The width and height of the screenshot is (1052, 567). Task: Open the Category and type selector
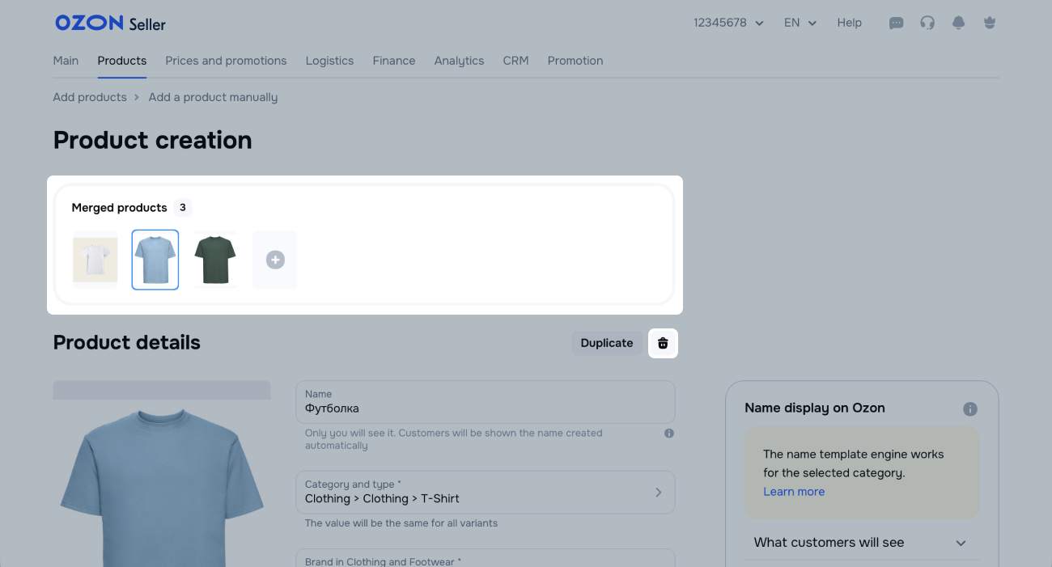click(x=485, y=492)
